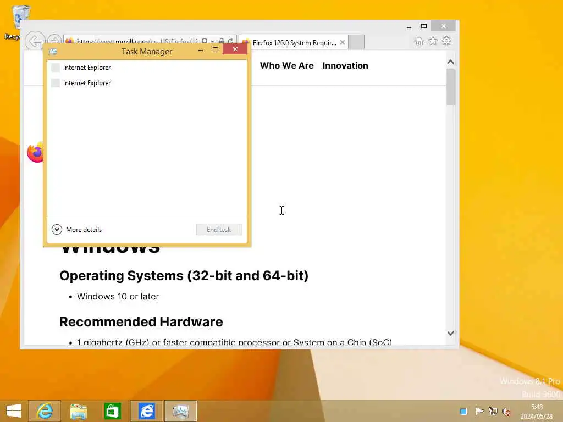The height and width of the screenshot is (422, 563).
Task: Click the network tray icon
Action: tap(493, 411)
